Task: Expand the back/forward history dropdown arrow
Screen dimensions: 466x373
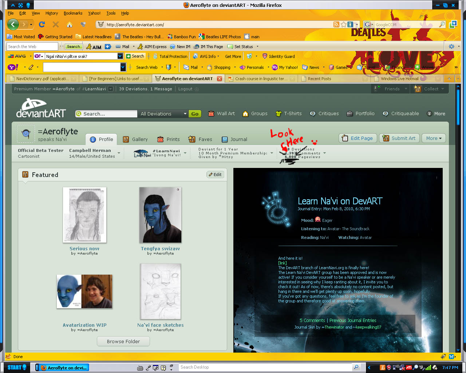Action: click(31, 24)
